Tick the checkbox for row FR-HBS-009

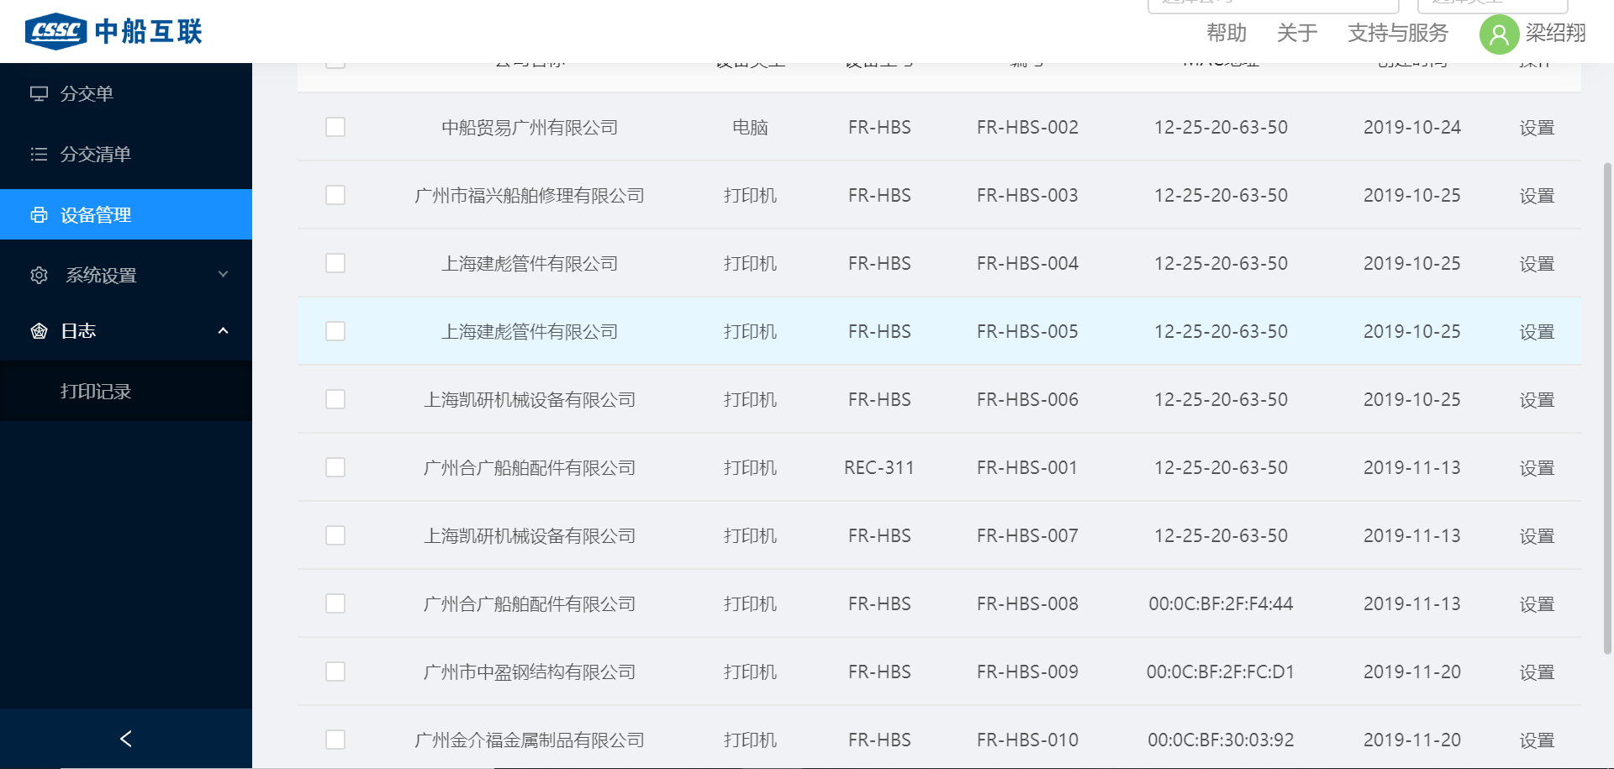coord(335,672)
